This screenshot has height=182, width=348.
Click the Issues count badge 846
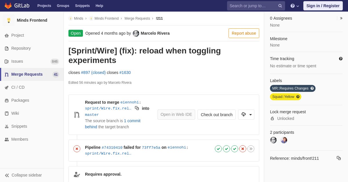point(55,62)
